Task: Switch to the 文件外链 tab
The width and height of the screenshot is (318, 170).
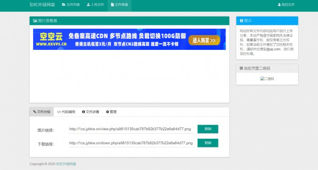Action: pos(42,112)
